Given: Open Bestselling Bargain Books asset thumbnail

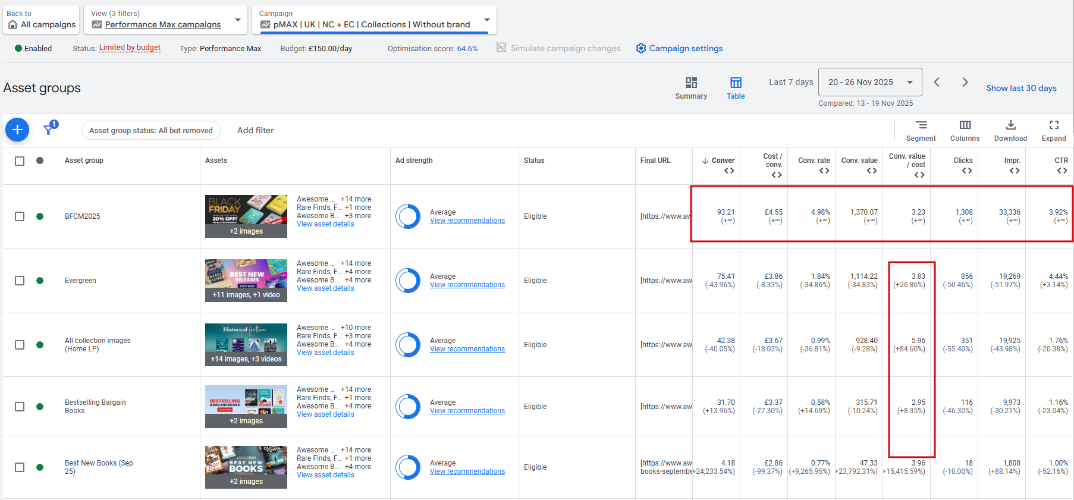Looking at the screenshot, I should pos(246,407).
